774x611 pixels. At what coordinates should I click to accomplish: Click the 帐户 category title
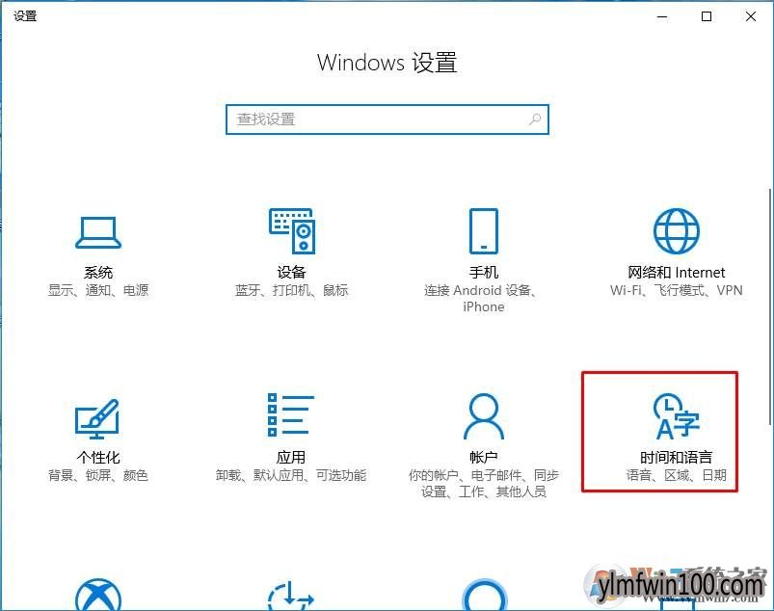(x=484, y=457)
